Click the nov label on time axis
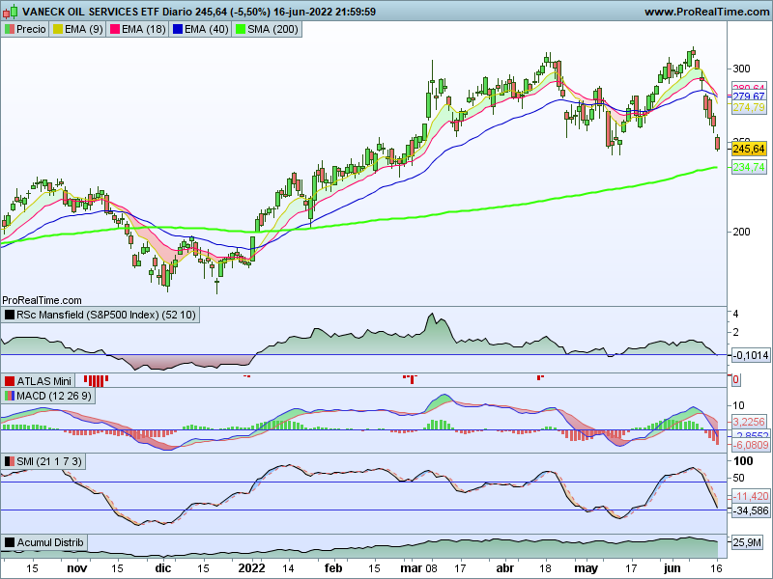 tap(77, 568)
